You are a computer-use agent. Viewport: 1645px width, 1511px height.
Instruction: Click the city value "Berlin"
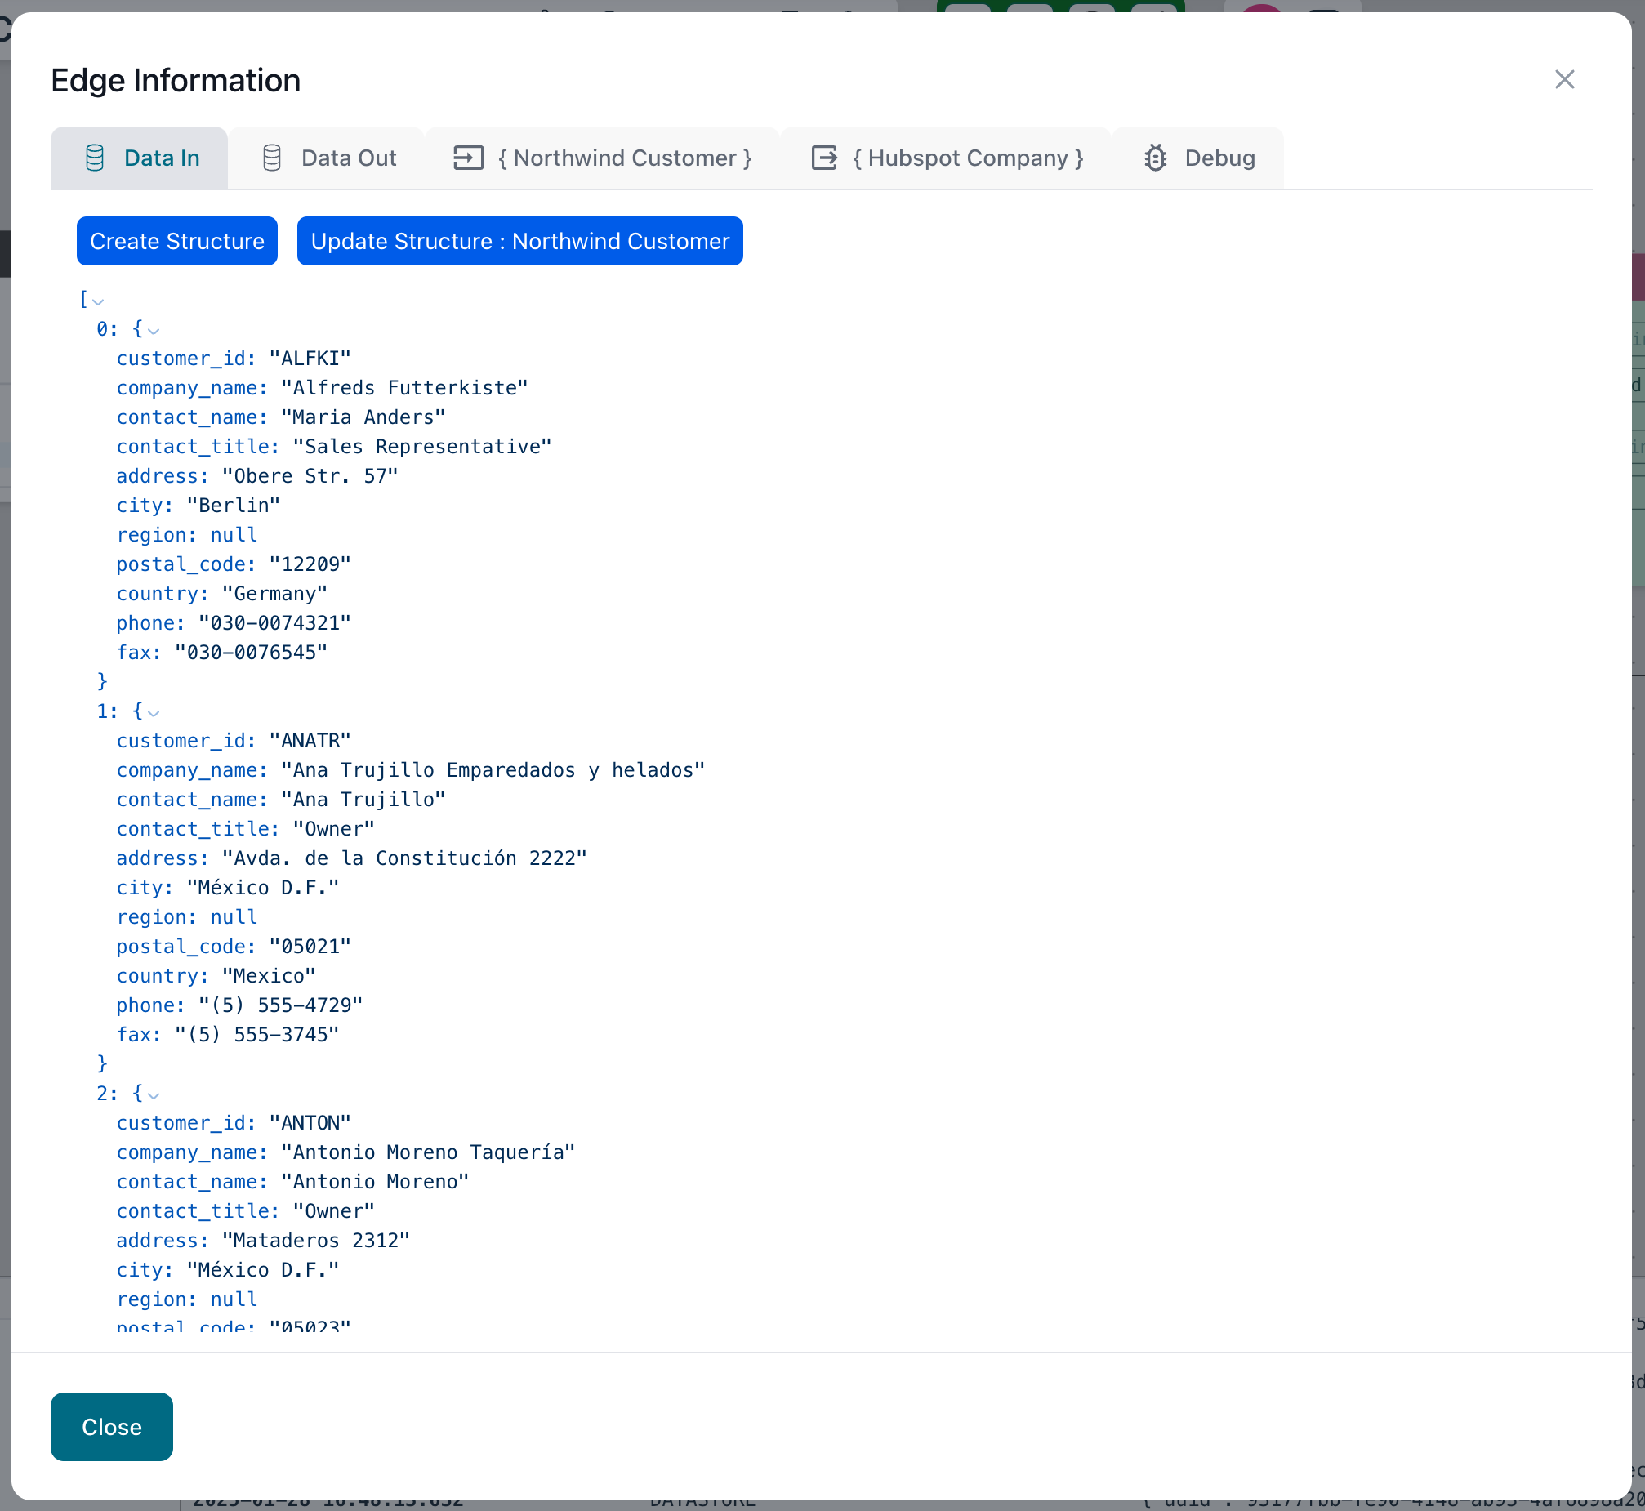pos(233,506)
